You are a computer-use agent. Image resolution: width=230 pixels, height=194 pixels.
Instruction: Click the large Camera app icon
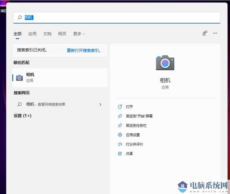[165, 63]
